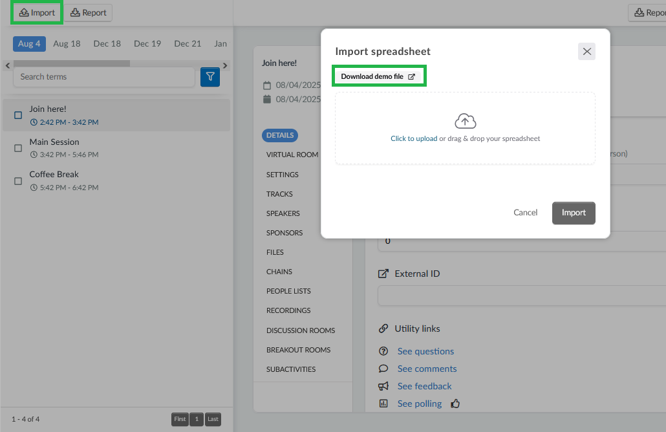Click the Last pagination button

[x=213, y=419]
